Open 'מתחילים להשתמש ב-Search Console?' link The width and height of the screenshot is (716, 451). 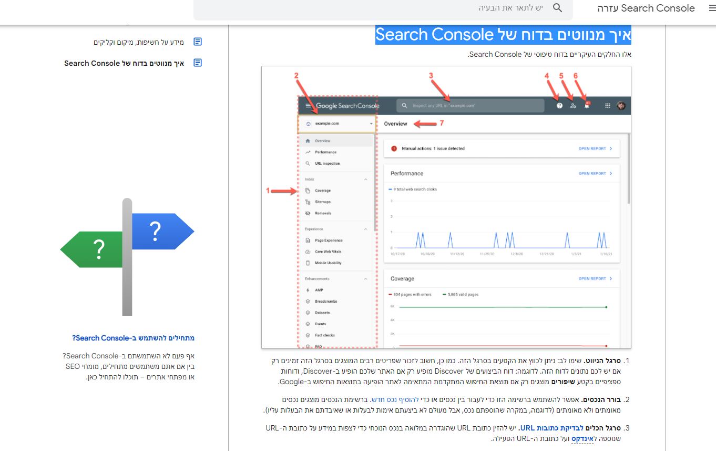click(134, 338)
